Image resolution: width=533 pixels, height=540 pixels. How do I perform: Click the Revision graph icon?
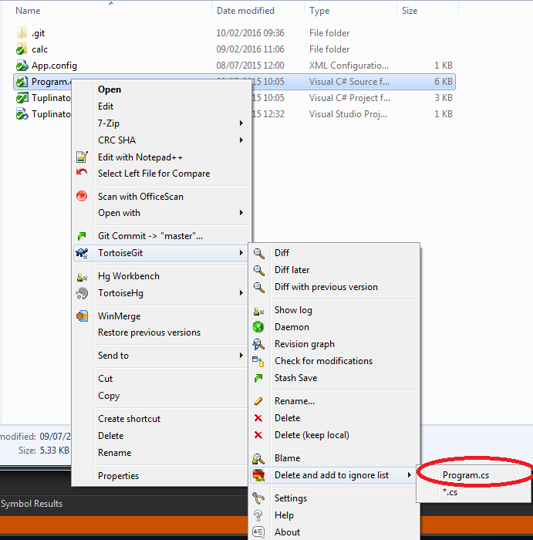coord(258,344)
